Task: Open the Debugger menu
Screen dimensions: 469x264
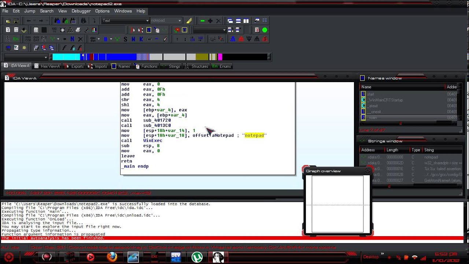Action: pos(81,11)
